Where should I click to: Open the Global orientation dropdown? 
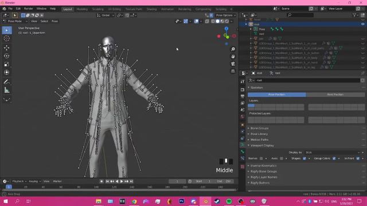(x=106, y=15)
